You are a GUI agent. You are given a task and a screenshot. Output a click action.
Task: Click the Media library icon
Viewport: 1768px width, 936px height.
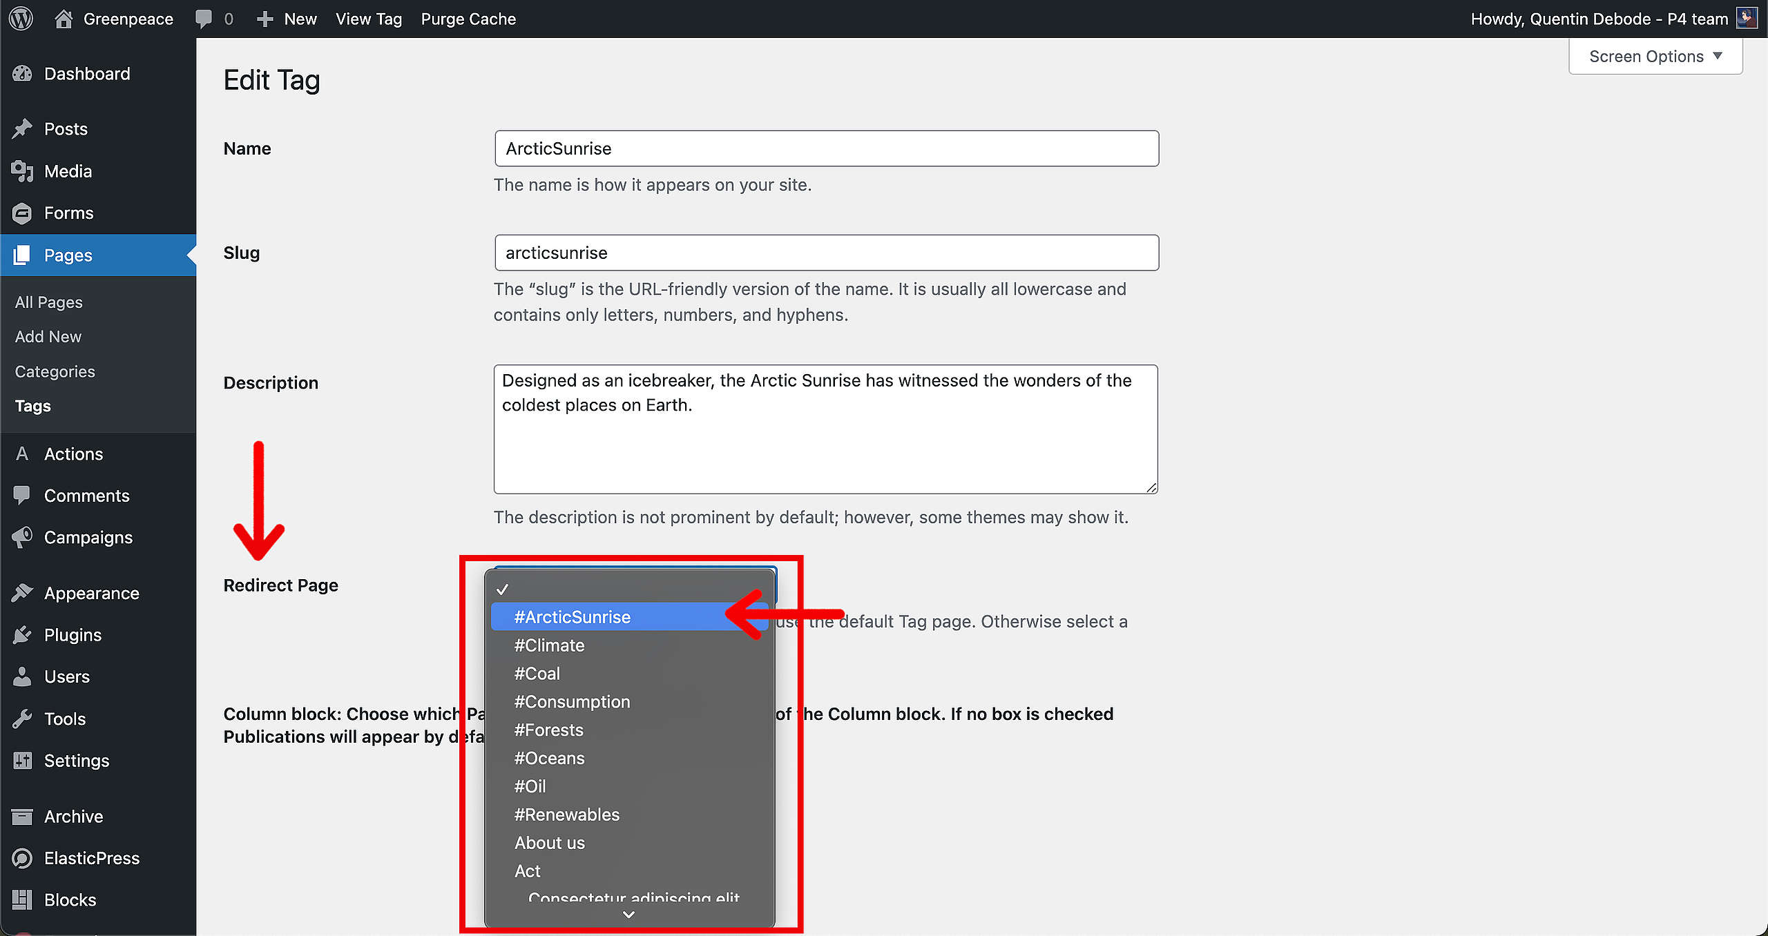22,171
